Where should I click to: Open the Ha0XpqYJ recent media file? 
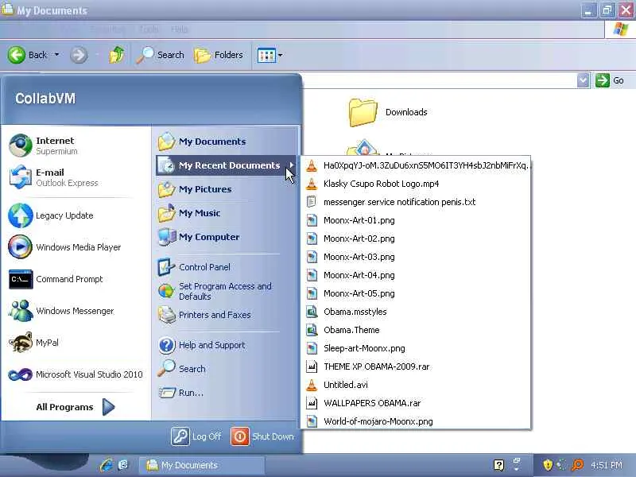point(417,165)
